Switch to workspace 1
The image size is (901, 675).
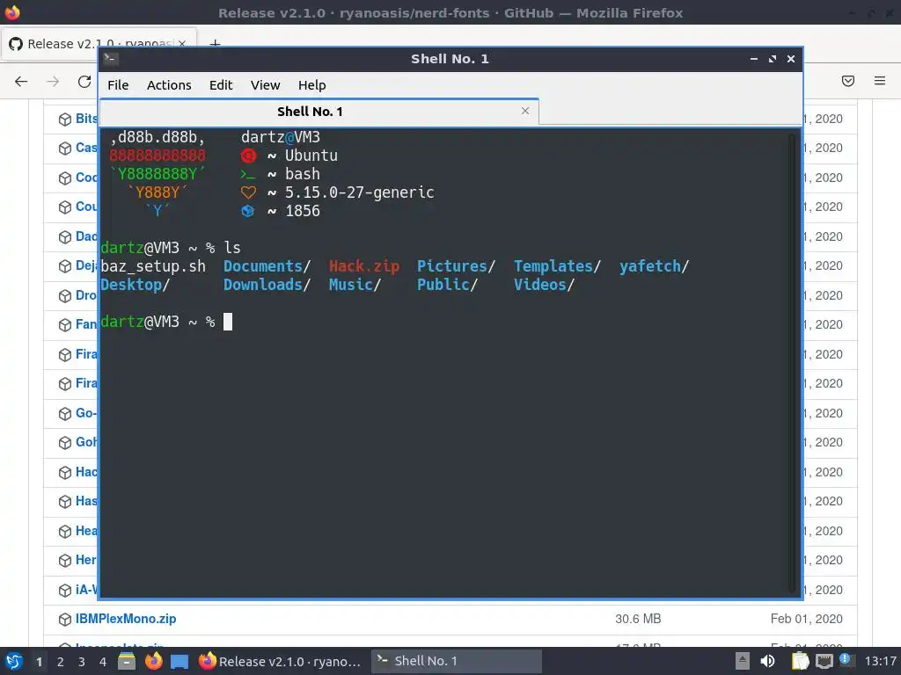(x=39, y=662)
